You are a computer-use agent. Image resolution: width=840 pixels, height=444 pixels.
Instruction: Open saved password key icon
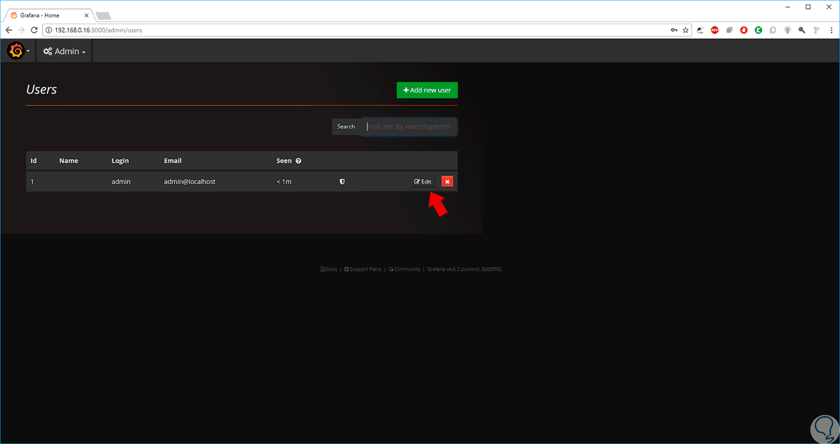[674, 30]
